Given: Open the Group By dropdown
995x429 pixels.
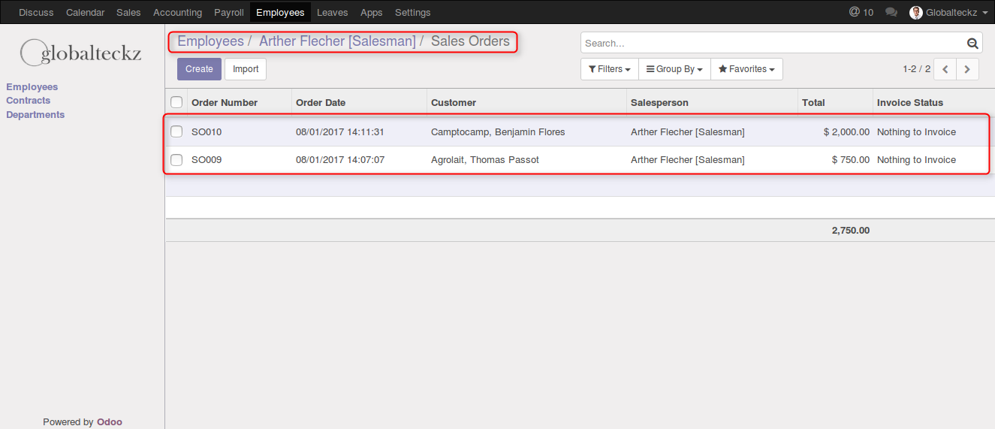Looking at the screenshot, I should (x=674, y=69).
